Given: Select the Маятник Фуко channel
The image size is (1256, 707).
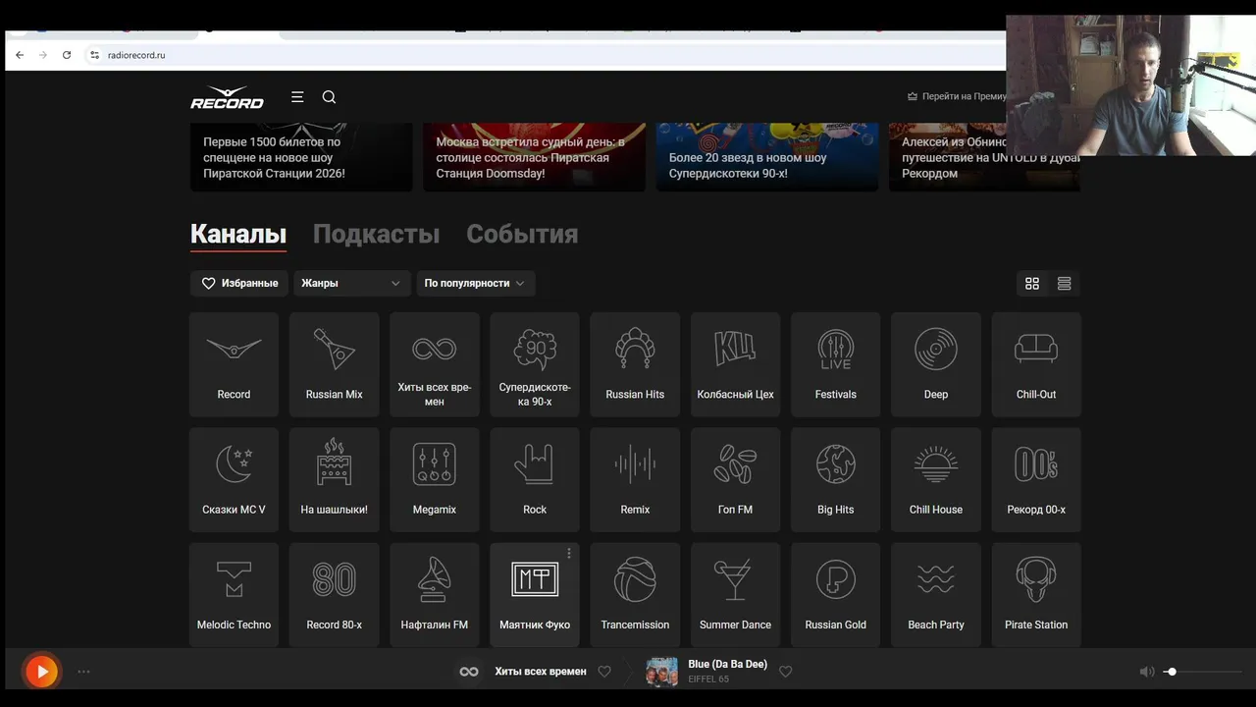Looking at the screenshot, I should tap(535, 595).
